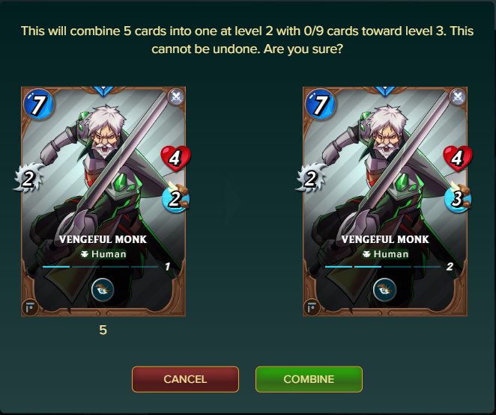
Task: Click the melee attack icon on right card
Action: (x=311, y=178)
